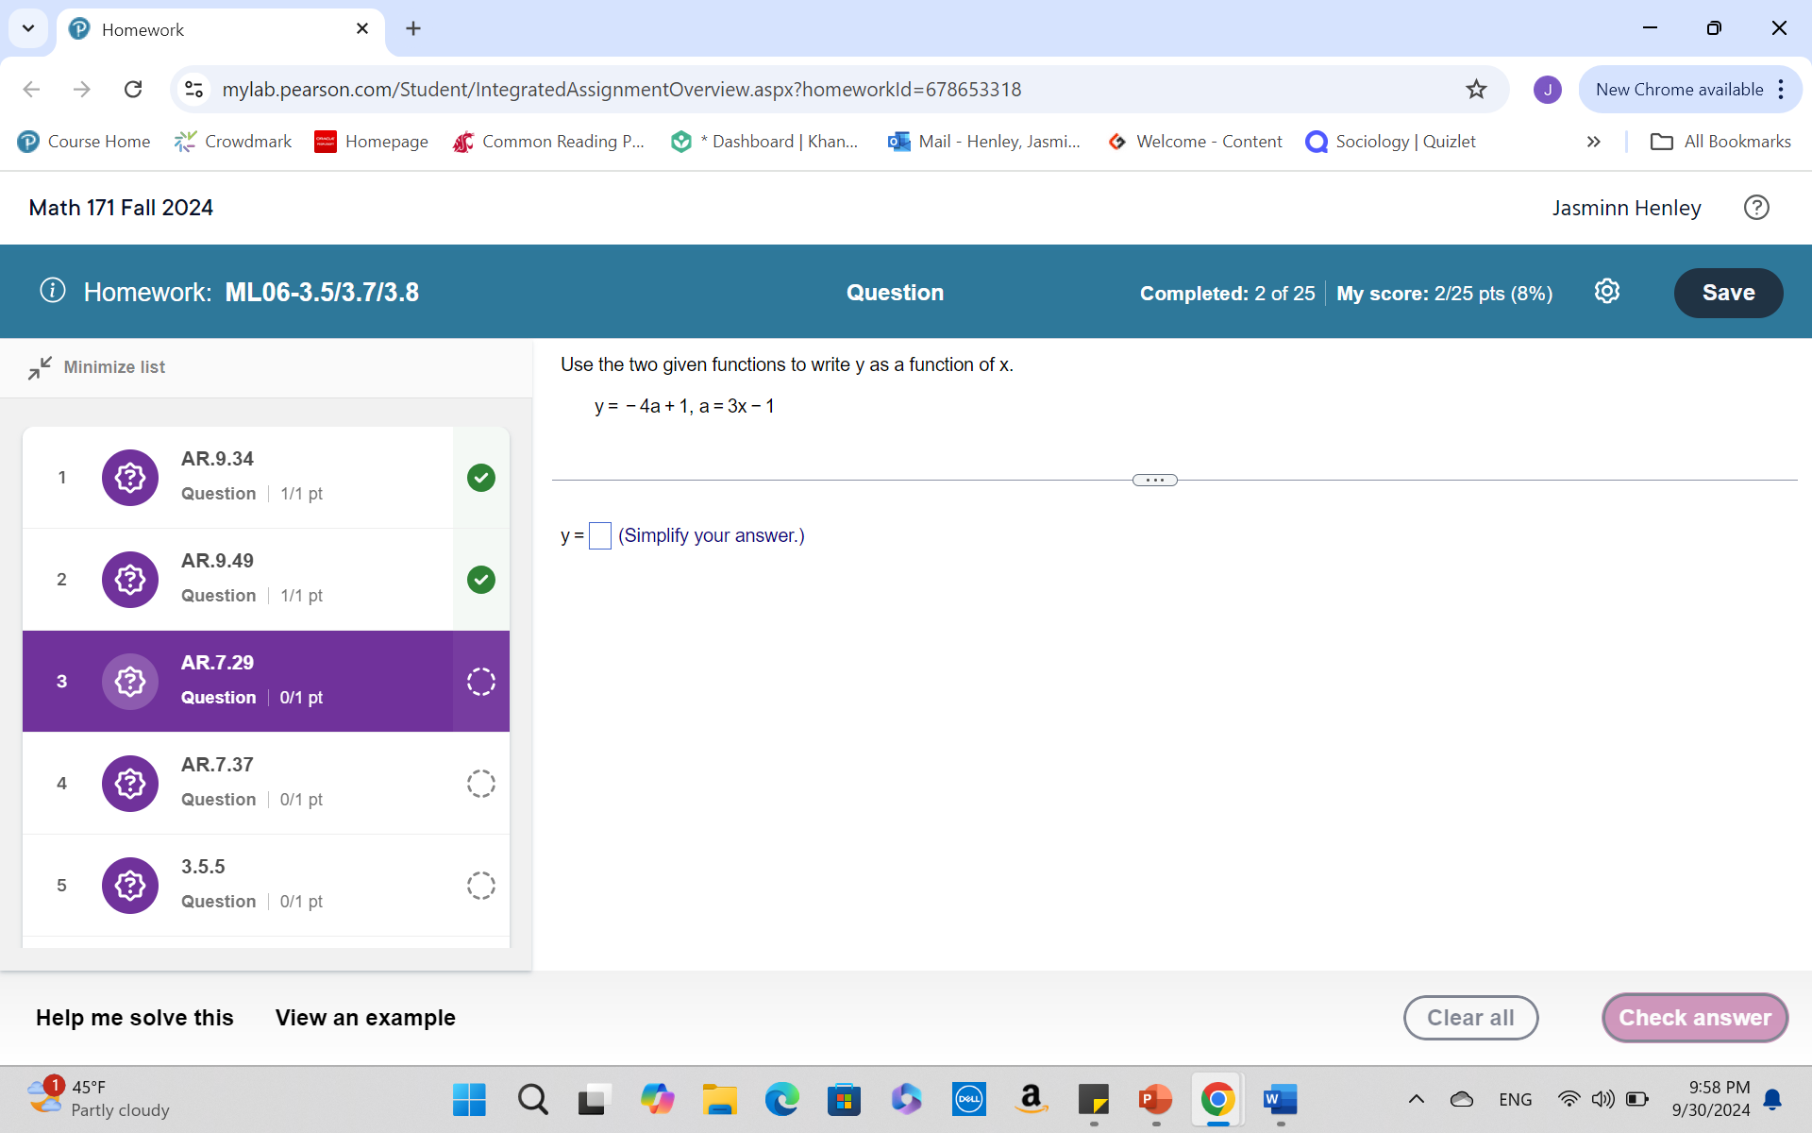Open Help me solve this
Screen dimensions: 1812x1133
[135, 1018]
